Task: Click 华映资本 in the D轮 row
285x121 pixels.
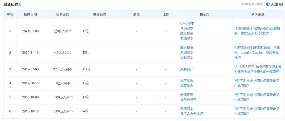Action: pos(187,58)
